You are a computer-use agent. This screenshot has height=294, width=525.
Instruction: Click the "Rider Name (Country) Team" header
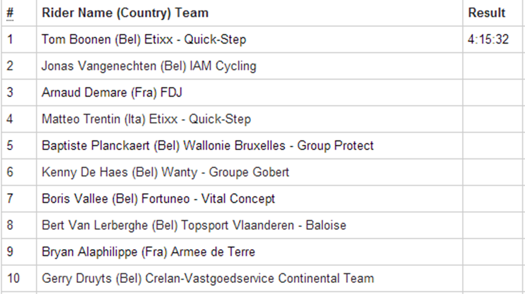pos(125,13)
